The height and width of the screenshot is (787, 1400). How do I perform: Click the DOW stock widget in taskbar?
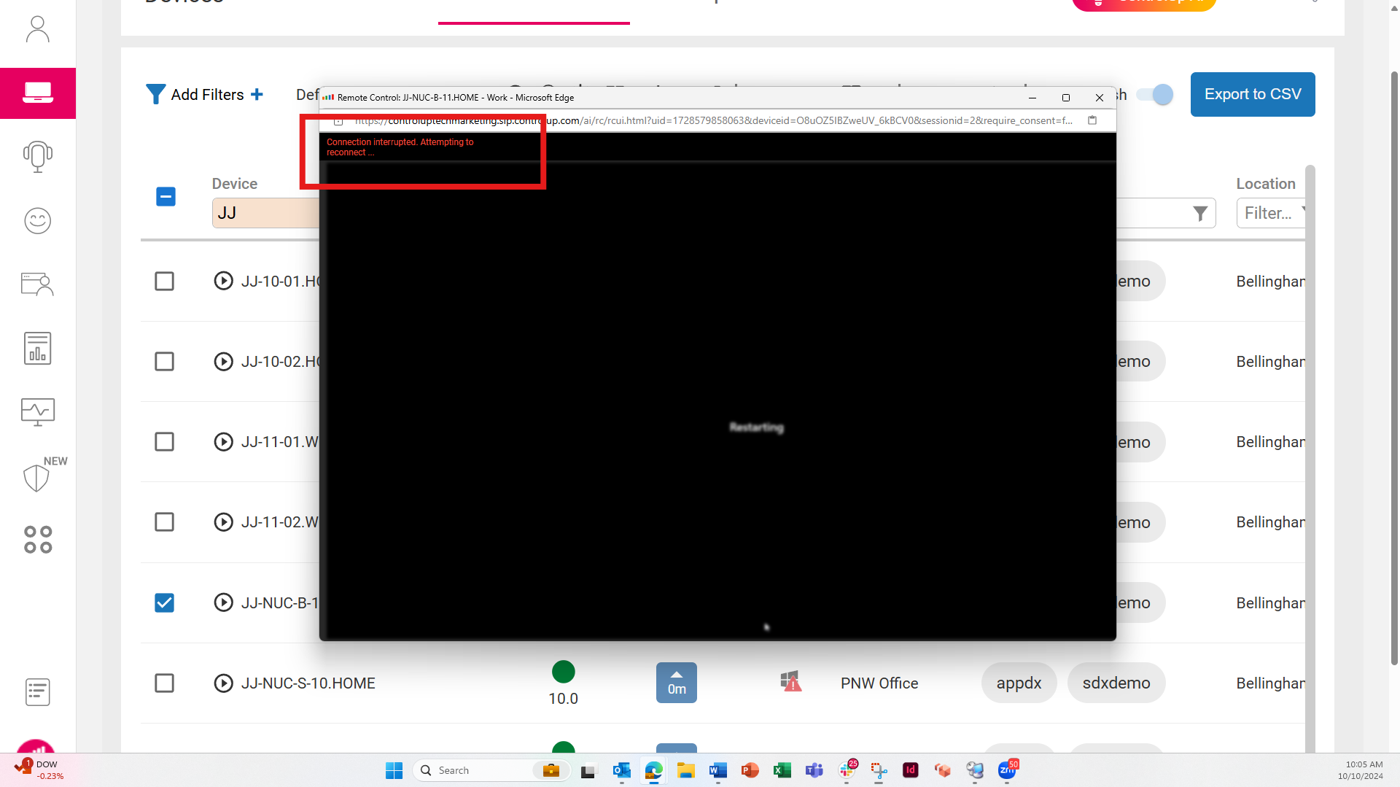(40, 769)
